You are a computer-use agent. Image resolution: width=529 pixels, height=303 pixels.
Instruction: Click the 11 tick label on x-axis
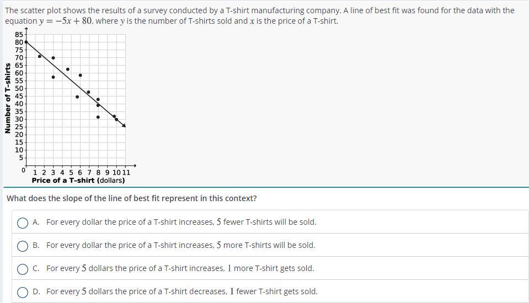[126, 172]
